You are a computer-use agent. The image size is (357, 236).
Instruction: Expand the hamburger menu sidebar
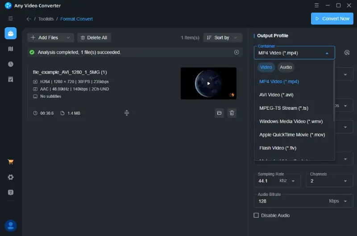(11, 19)
